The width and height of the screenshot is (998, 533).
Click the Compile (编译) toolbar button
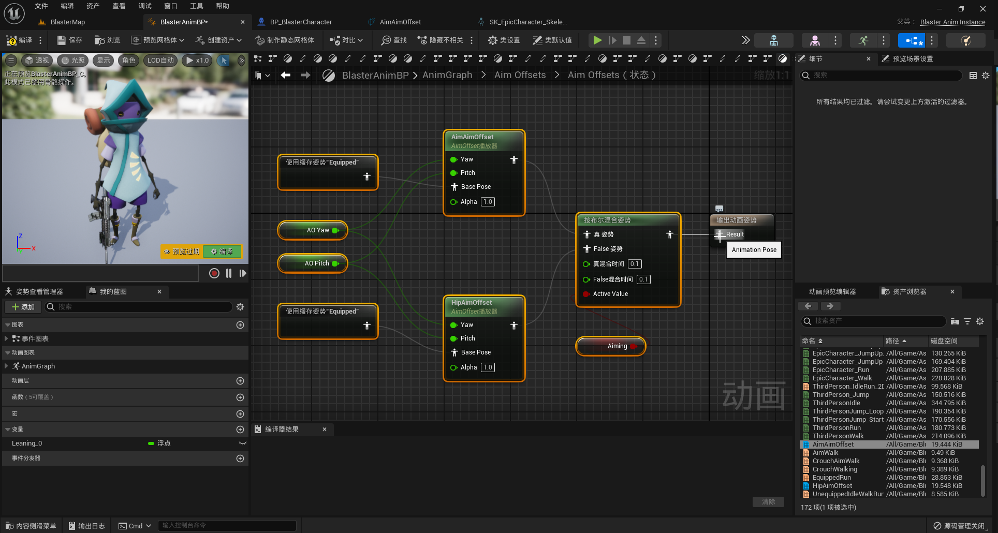[19, 40]
